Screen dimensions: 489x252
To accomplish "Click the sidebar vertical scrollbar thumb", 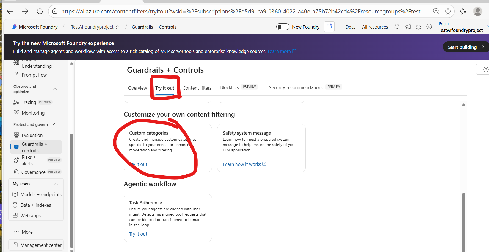I will (x=72, y=190).
